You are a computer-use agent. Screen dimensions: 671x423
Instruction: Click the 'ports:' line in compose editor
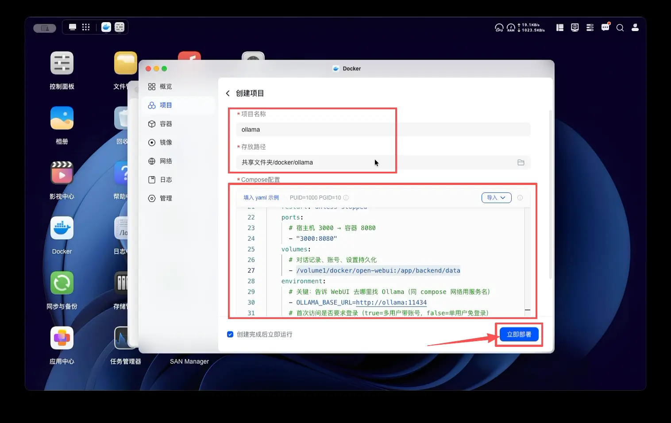(x=292, y=218)
